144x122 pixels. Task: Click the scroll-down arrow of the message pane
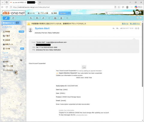point(142,120)
